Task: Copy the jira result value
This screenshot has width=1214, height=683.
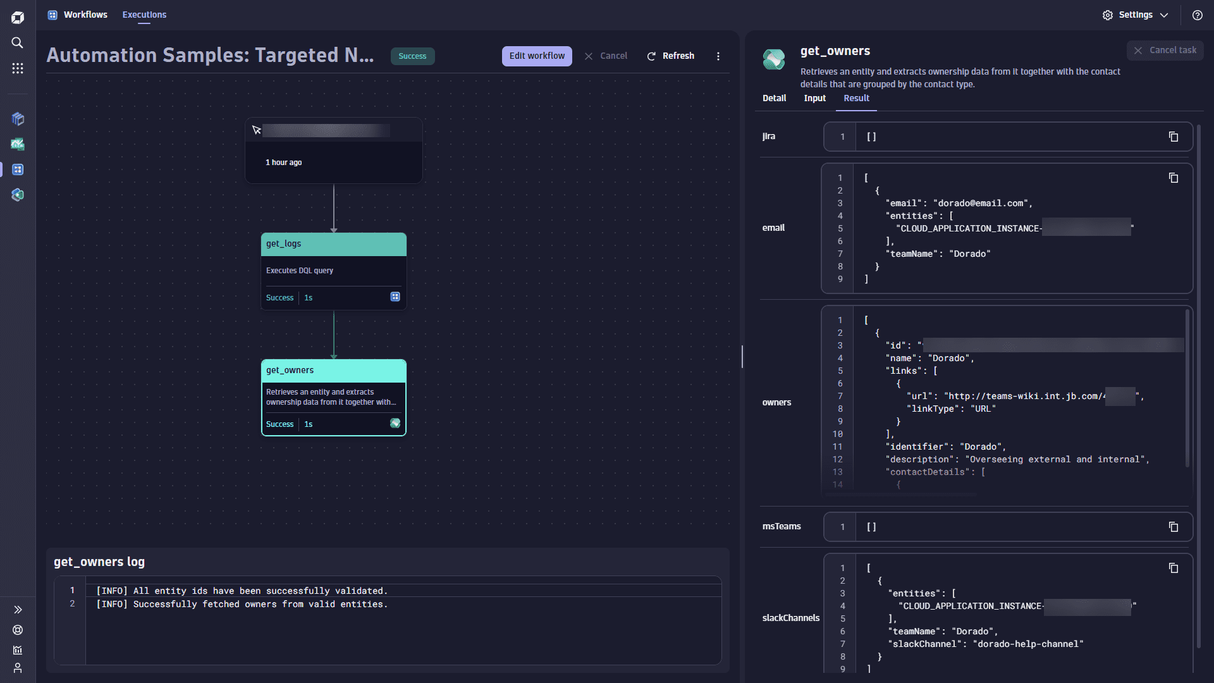Action: click(1174, 137)
